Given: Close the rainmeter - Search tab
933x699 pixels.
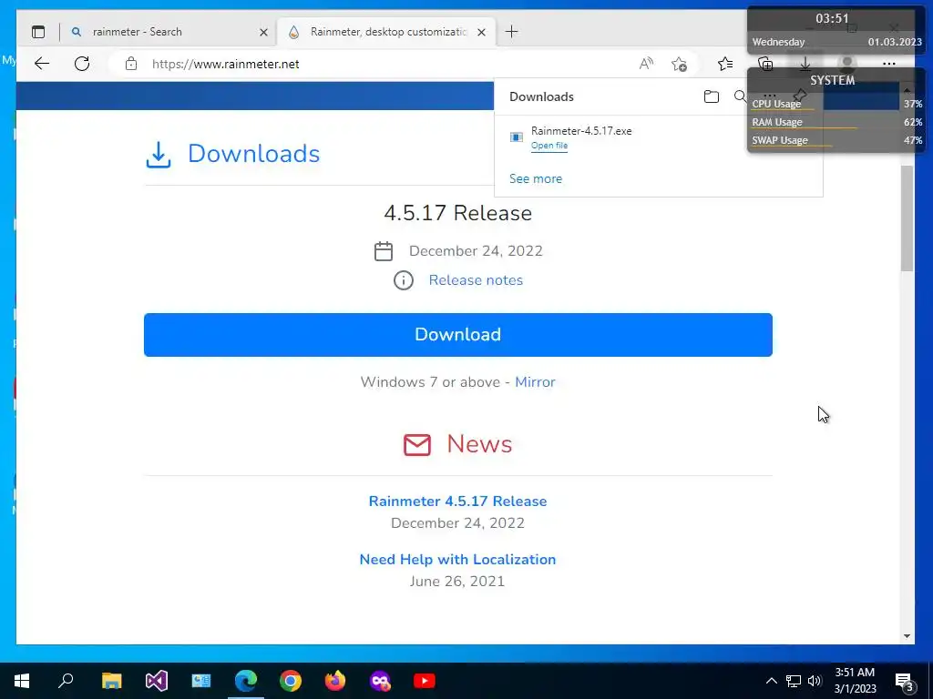Looking at the screenshot, I should pyautogui.click(x=263, y=32).
